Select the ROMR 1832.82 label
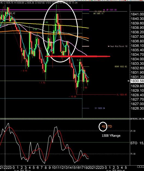The width and height of the screenshot is (144, 171). [x=121, y=66]
